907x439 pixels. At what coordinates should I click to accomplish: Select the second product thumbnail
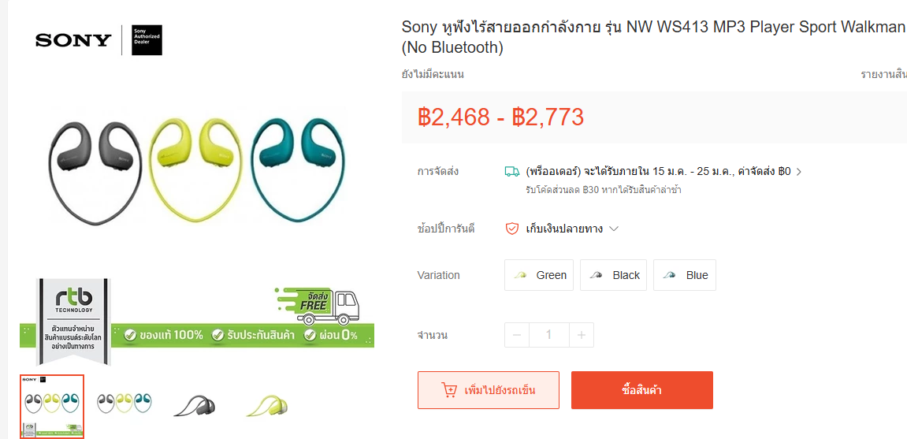tap(125, 404)
